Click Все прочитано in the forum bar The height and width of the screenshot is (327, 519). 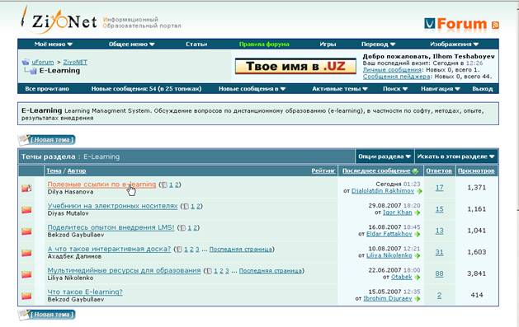click(x=47, y=89)
